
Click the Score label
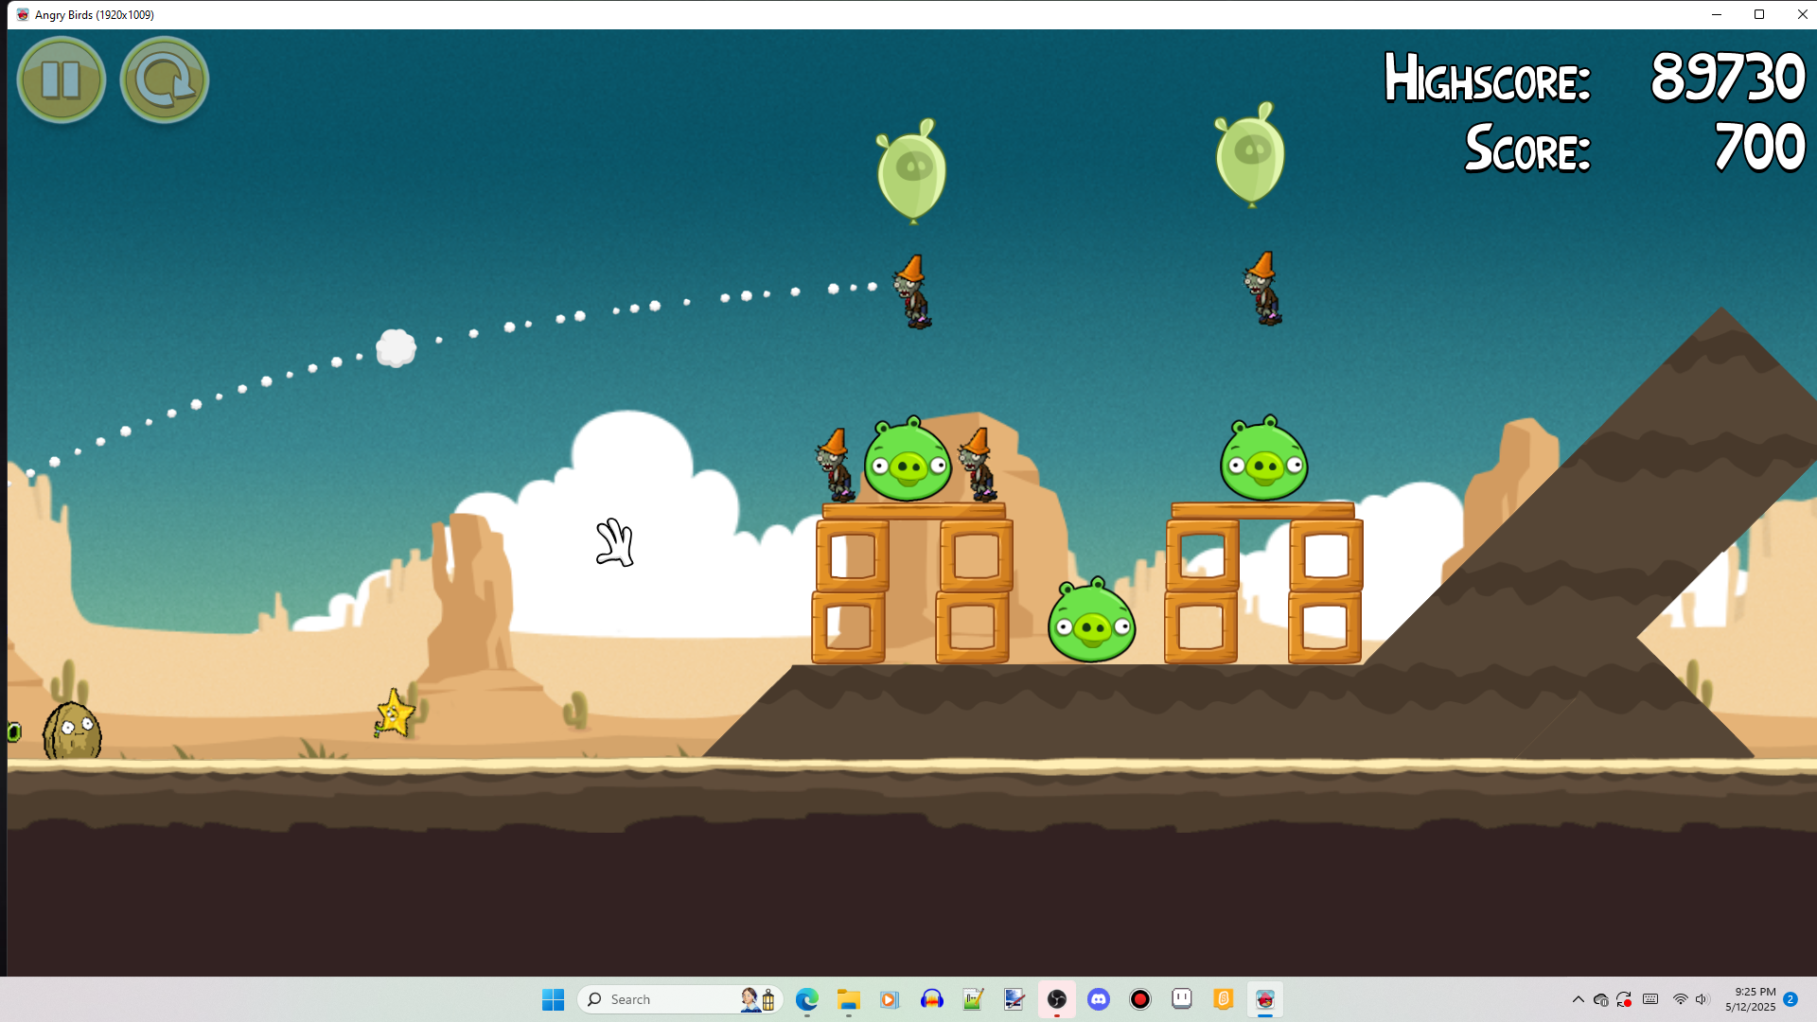point(1527,149)
